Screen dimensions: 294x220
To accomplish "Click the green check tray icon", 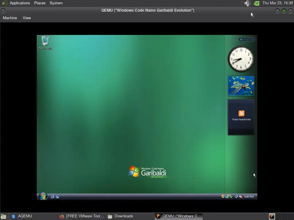I will tap(231, 197).
